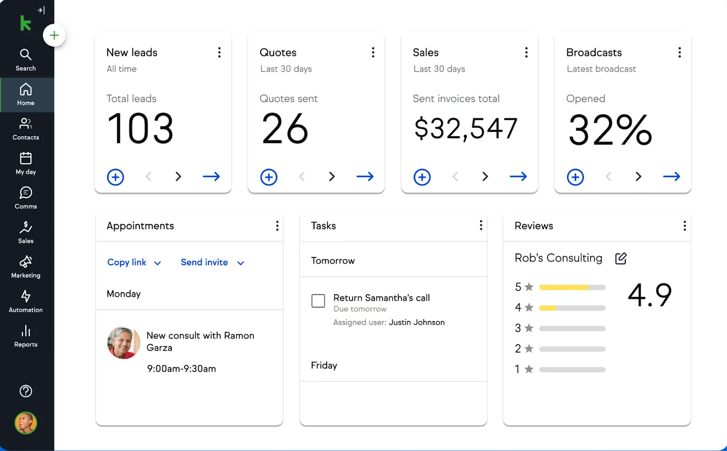Collapse the left sidebar with the arrow icon
727x451 pixels.
click(42, 10)
